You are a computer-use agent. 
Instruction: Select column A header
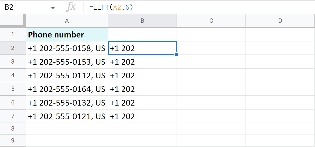click(x=67, y=21)
